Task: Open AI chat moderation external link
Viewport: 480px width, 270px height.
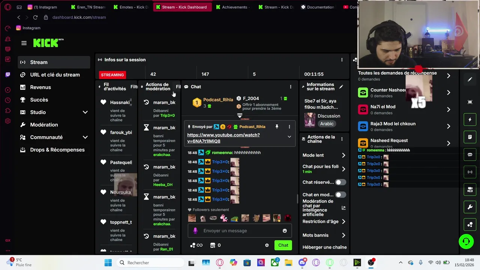Action: click(343, 208)
